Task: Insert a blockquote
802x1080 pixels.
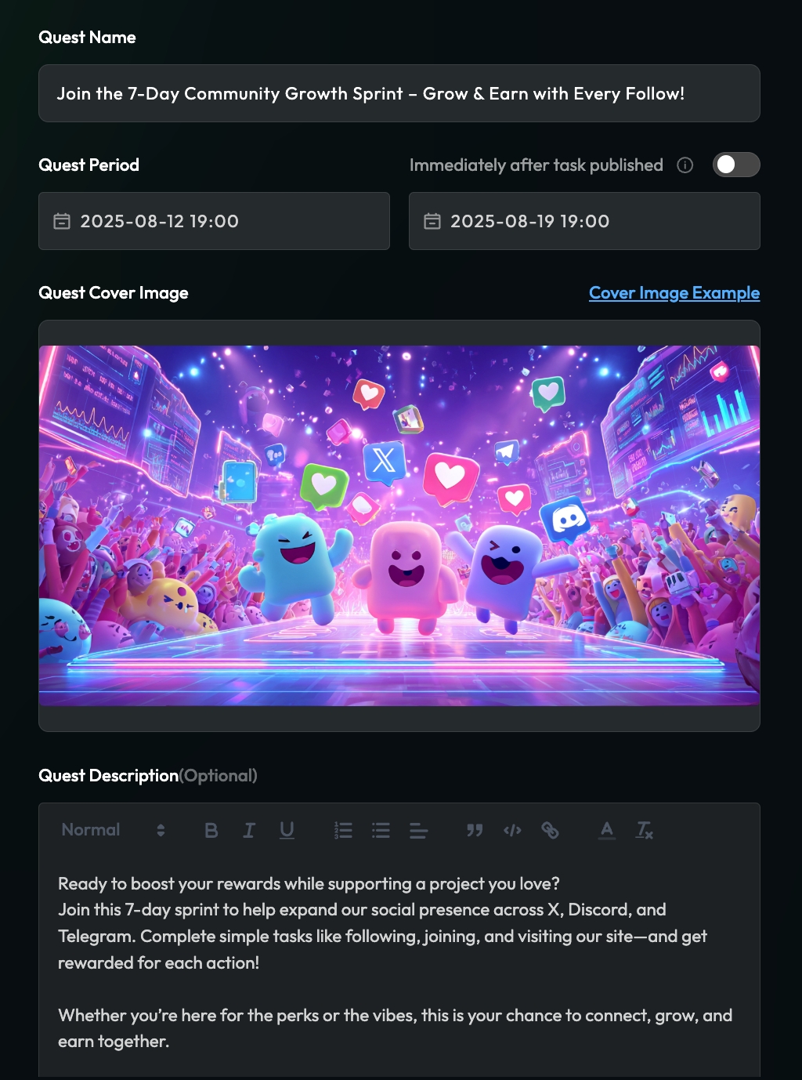Action: pyautogui.click(x=475, y=831)
